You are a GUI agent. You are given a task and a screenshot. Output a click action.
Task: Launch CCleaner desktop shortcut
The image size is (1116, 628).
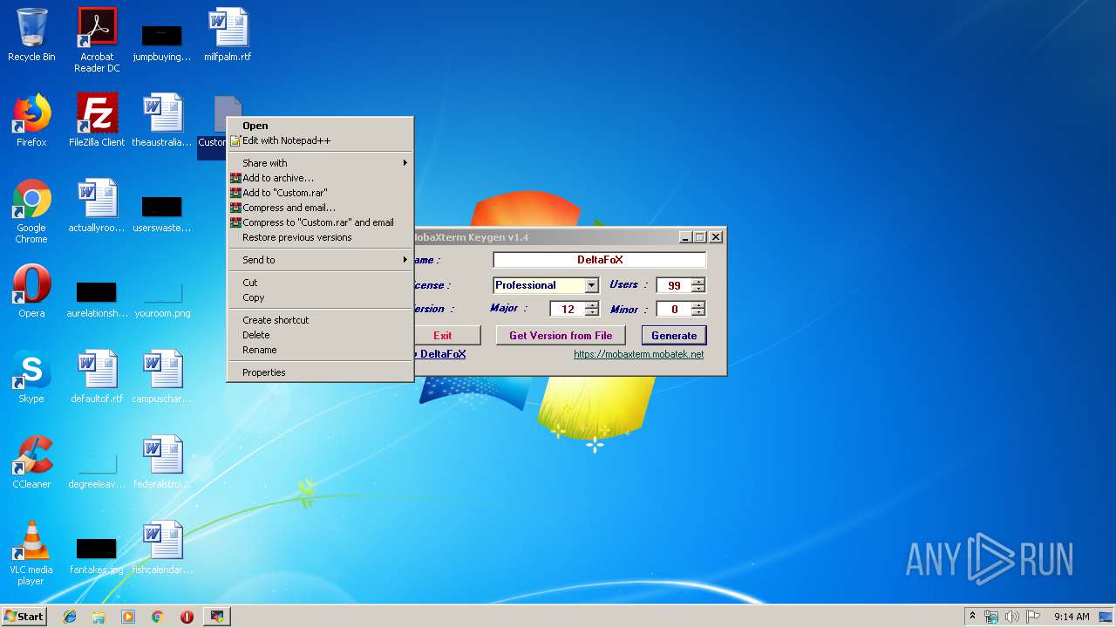(31, 462)
